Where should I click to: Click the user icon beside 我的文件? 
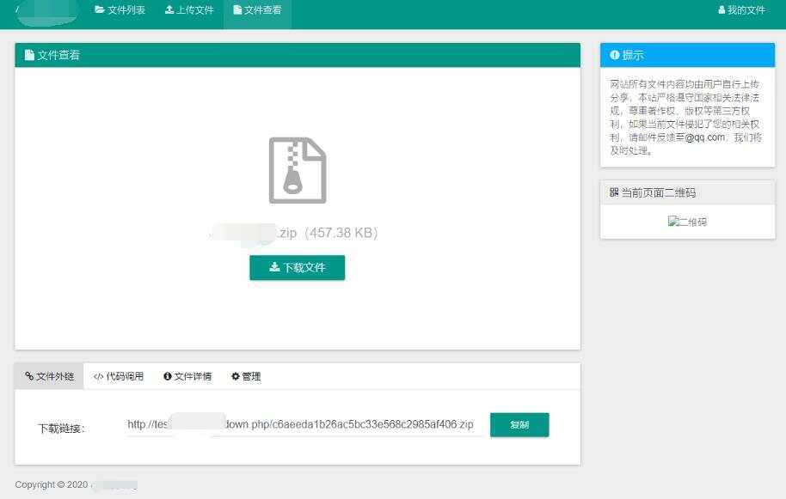722,10
